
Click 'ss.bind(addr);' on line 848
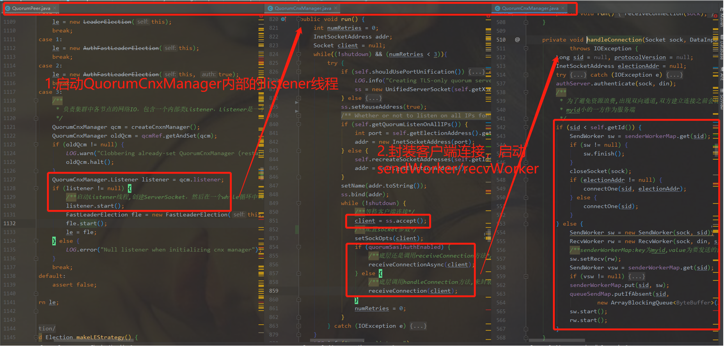tap(365, 194)
